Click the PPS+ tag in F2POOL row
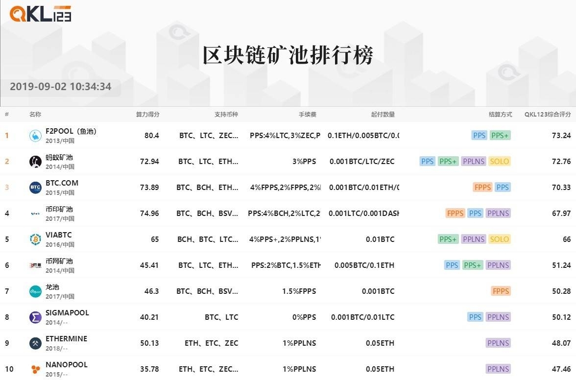The height and width of the screenshot is (380, 576). point(500,136)
